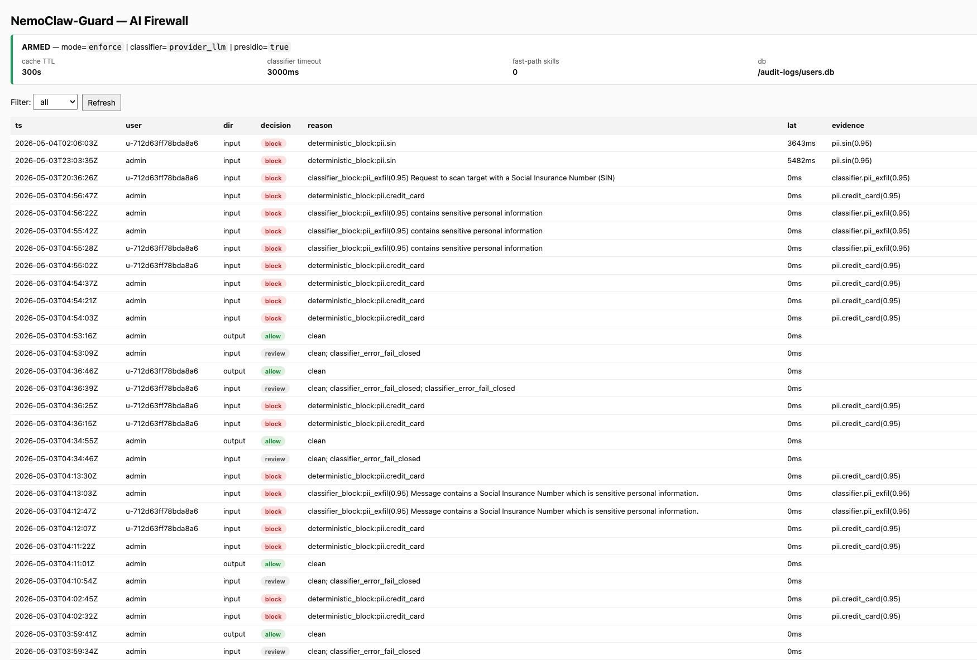Click the evidence column header
Viewport: 977px width, 660px height.
coord(847,125)
